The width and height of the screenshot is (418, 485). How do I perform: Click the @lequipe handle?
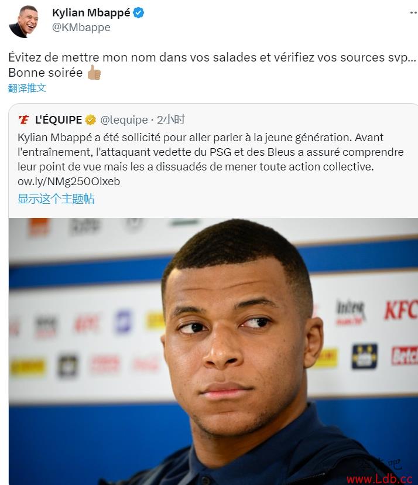[x=124, y=119]
